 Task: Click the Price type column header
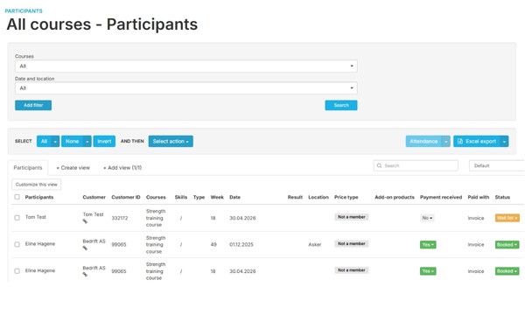[346, 197]
